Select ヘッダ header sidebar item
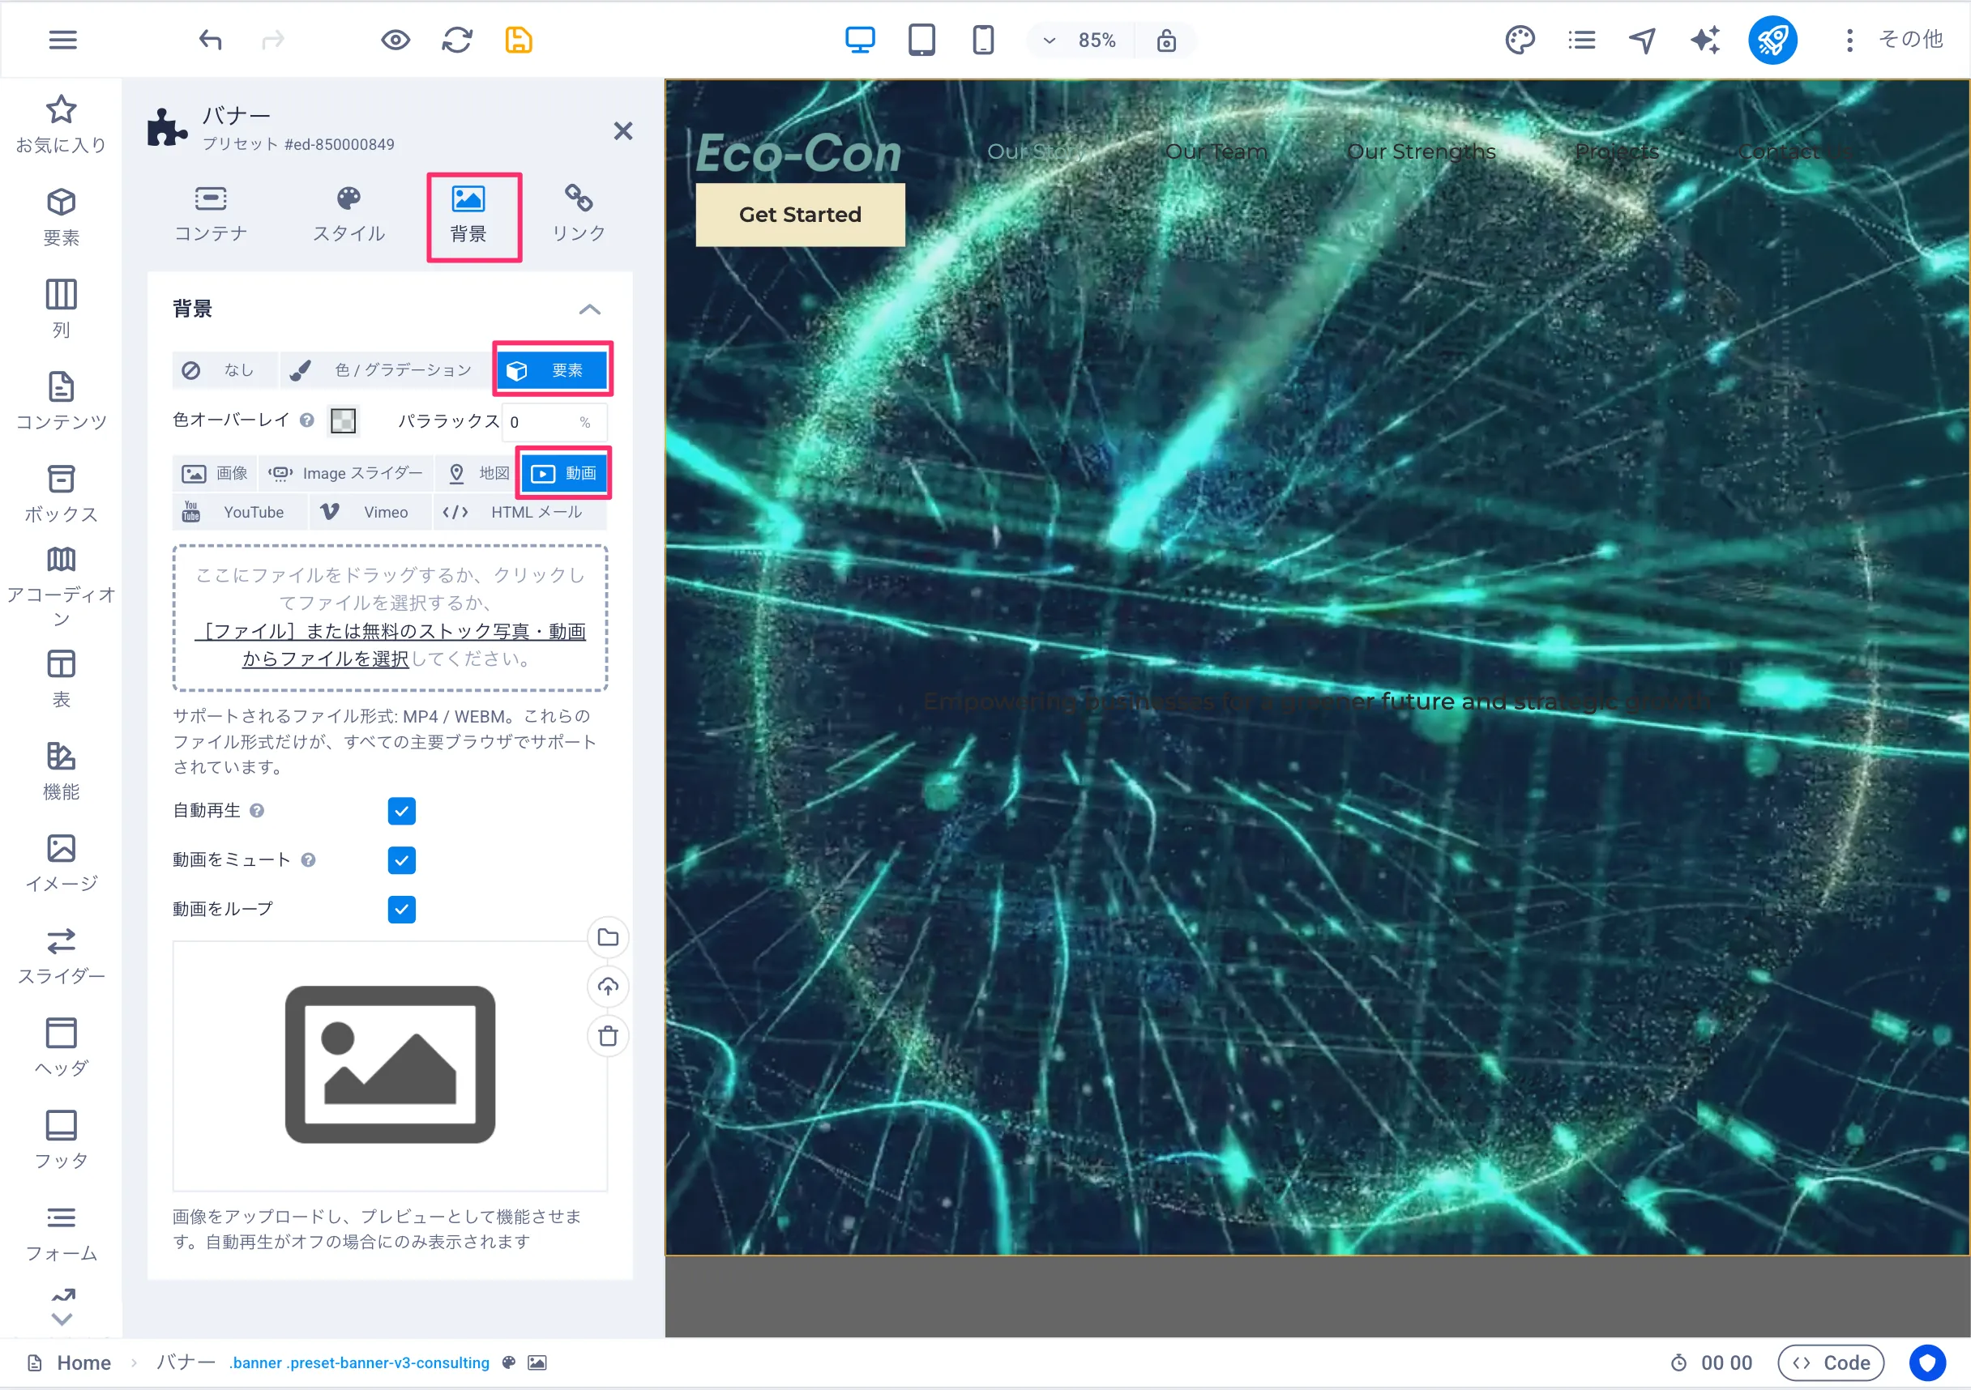 [x=61, y=1047]
